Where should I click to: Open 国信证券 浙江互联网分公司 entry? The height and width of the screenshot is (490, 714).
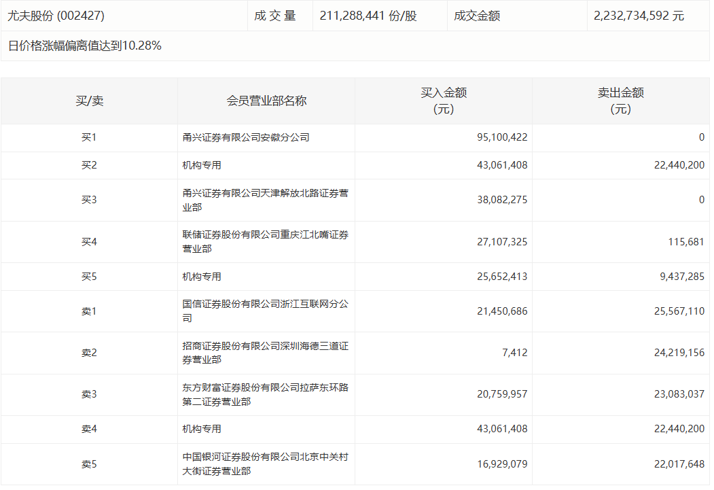(x=265, y=311)
